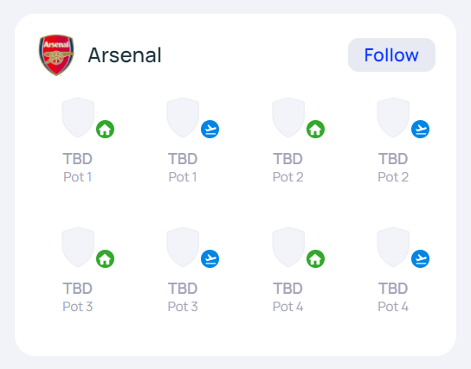The height and width of the screenshot is (369, 471).
Task: Click the blue away plane icon for Pot 2
Action: 420,130
